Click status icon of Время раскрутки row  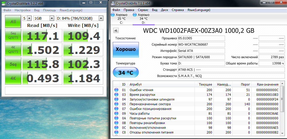tap(116, 95)
